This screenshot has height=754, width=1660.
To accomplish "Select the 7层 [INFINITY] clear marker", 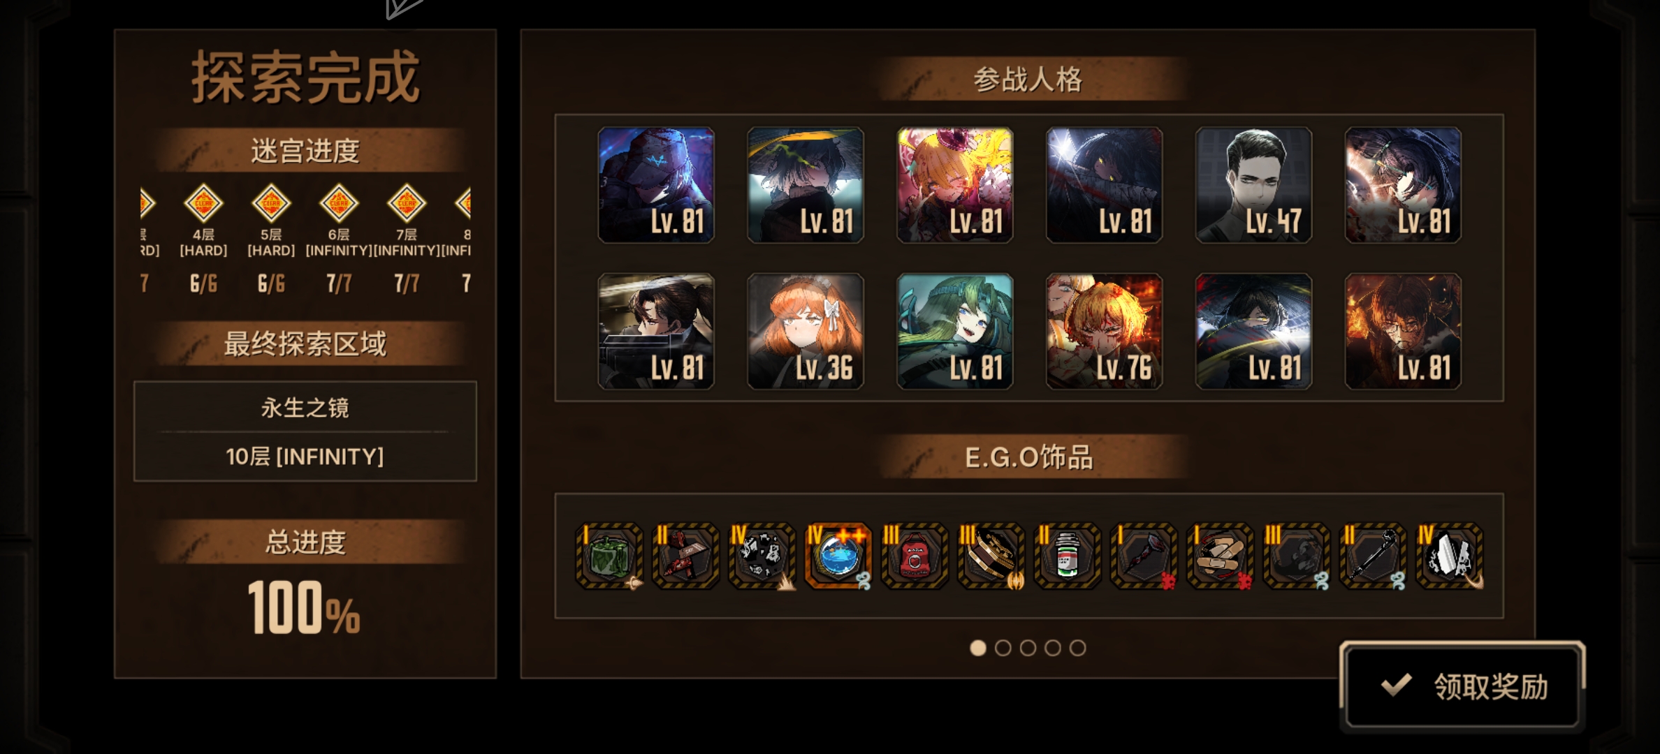I will tap(407, 204).
